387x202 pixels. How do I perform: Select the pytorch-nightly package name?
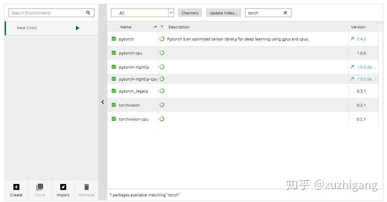point(134,67)
